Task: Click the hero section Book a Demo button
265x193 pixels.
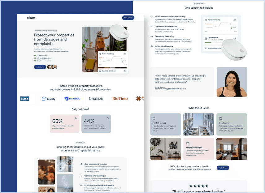Action: [40, 67]
